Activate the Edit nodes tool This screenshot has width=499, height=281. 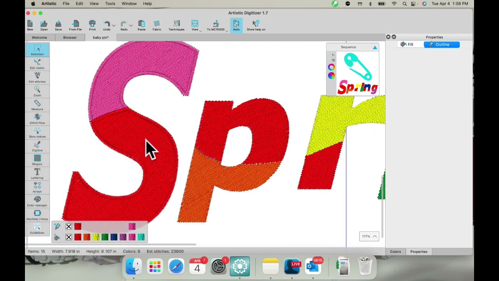[x=37, y=64]
